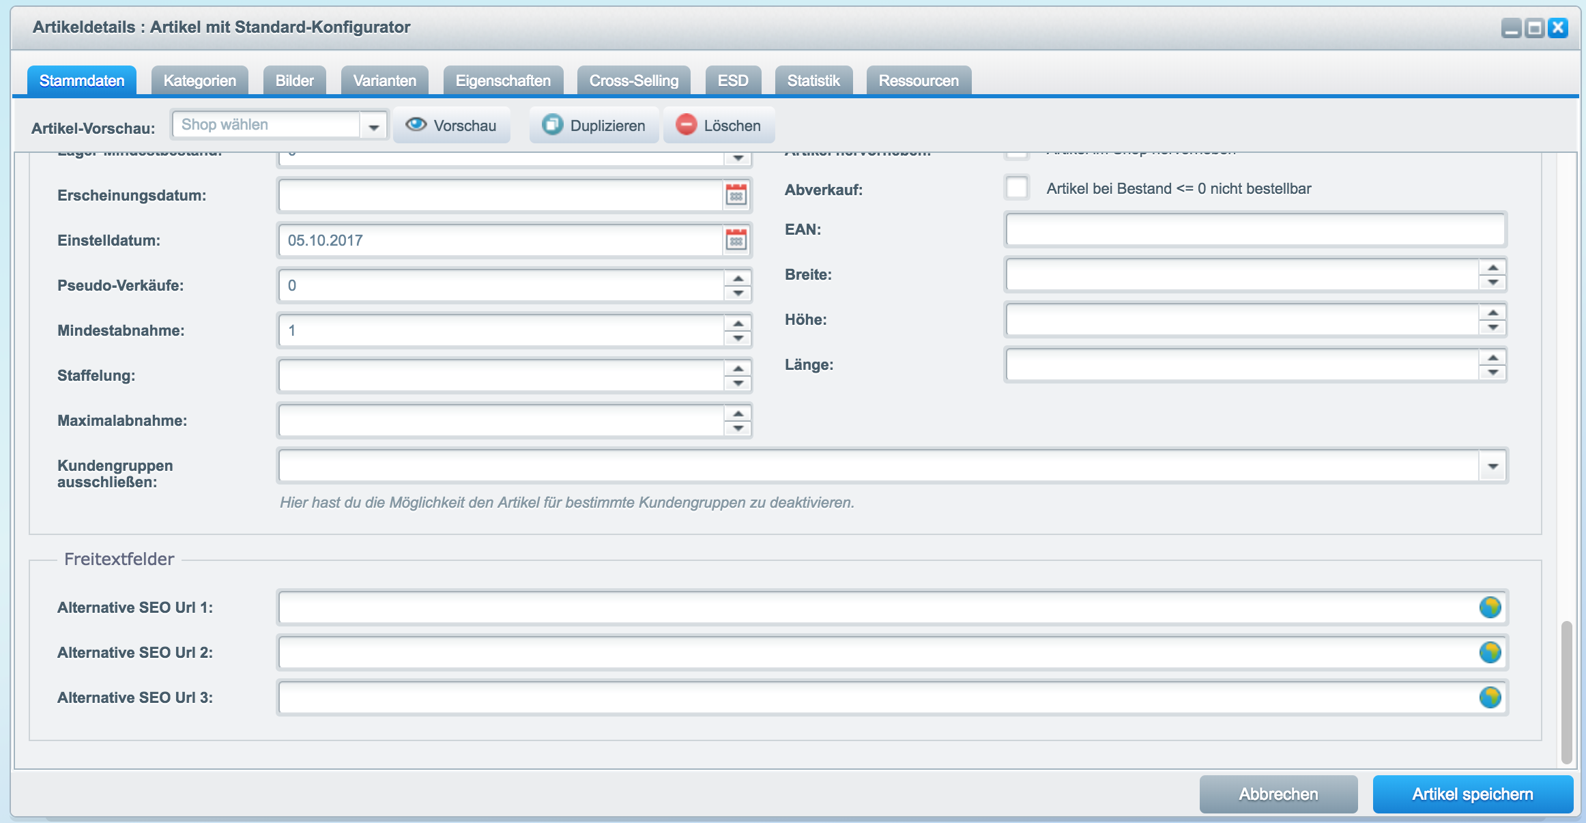Click the vertical scrollbar thumb
The image size is (1586, 823).
click(x=1567, y=692)
